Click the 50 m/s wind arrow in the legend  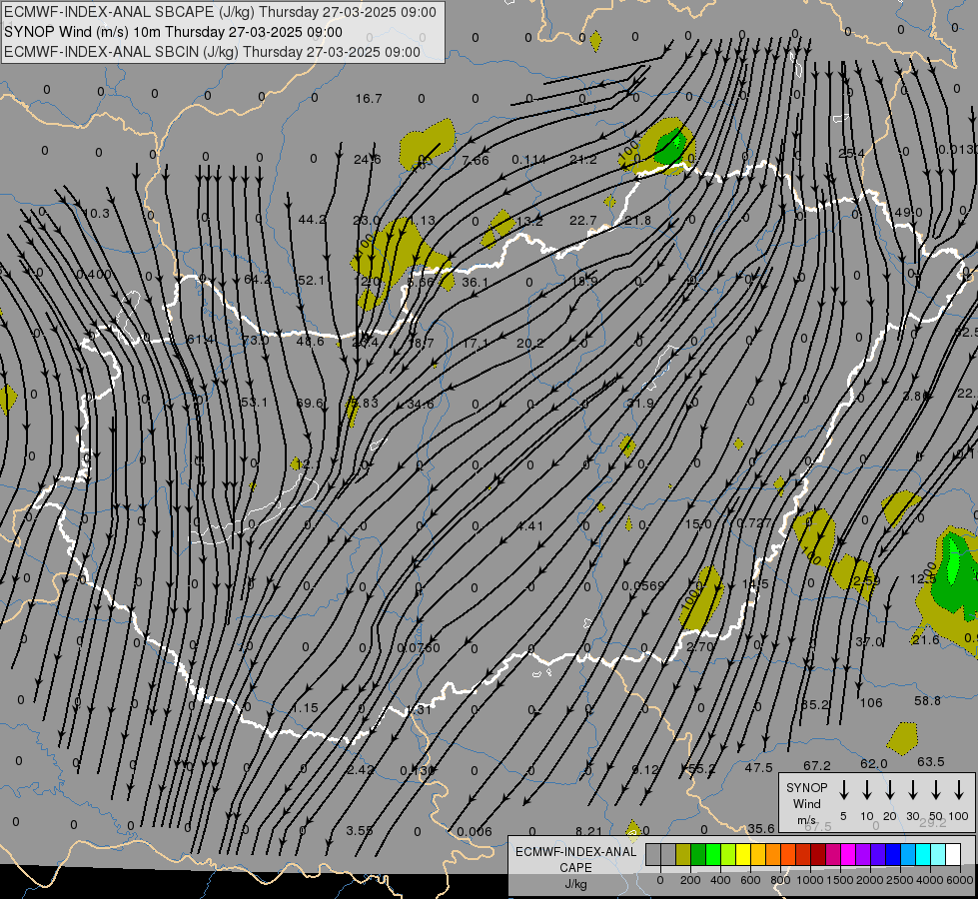pyautogui.click(x=936, y=790)
